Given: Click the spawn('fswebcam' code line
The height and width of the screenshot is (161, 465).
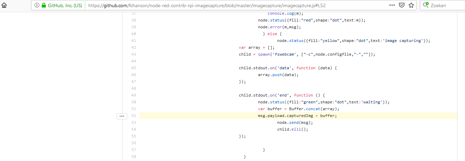Looking at the screenshot, I should click(307, 54).
